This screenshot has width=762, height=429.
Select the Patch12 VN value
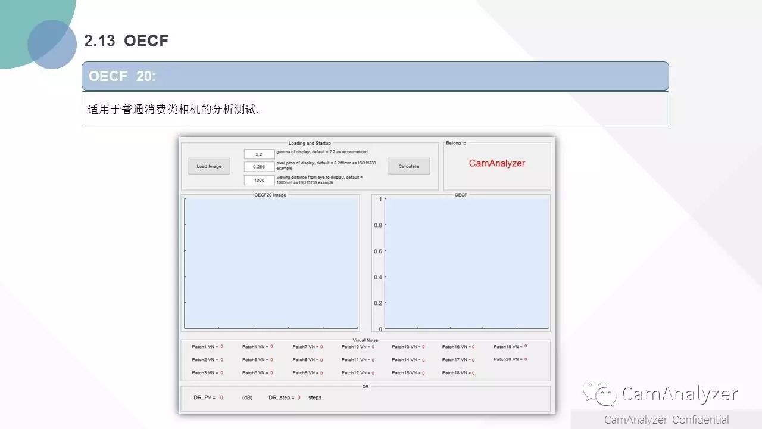click(373, 373)
